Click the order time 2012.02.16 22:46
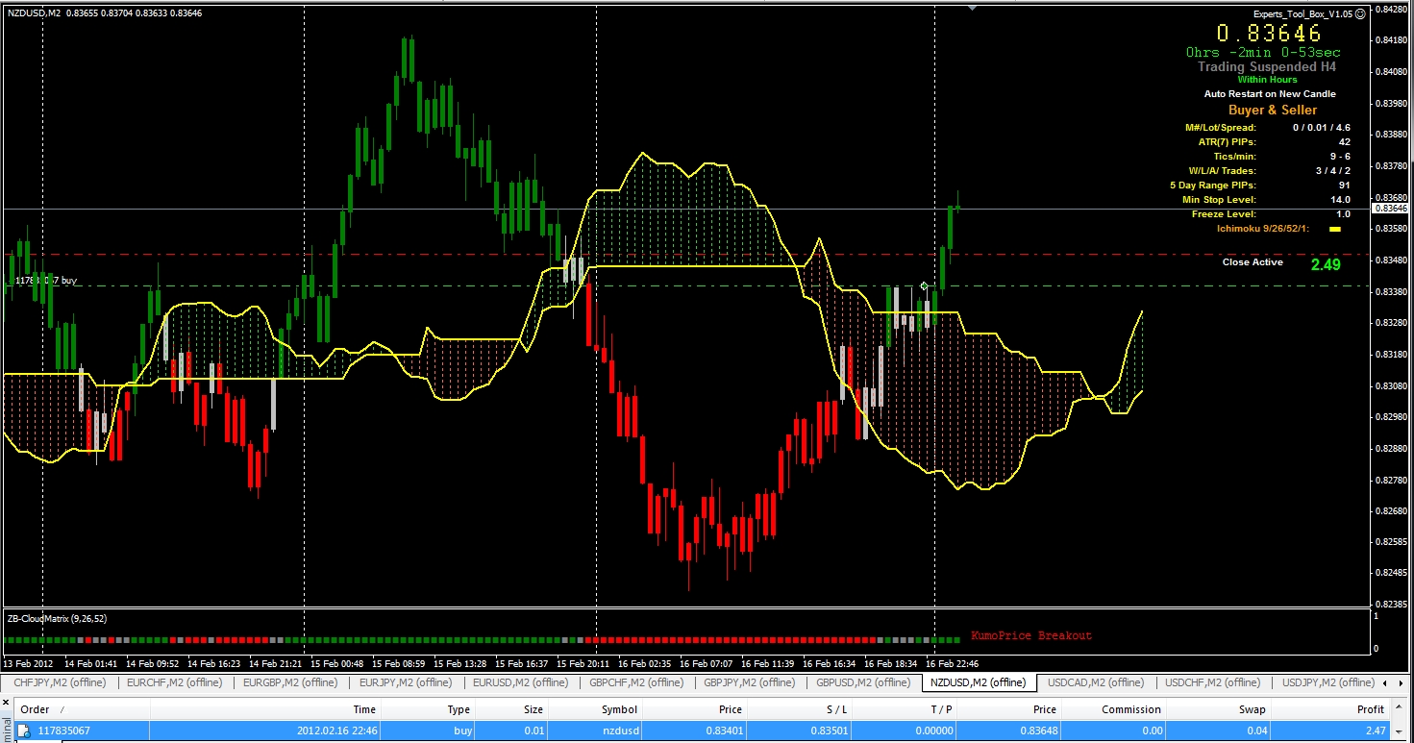The image size is (1414, 743). (x=335, y=731)
